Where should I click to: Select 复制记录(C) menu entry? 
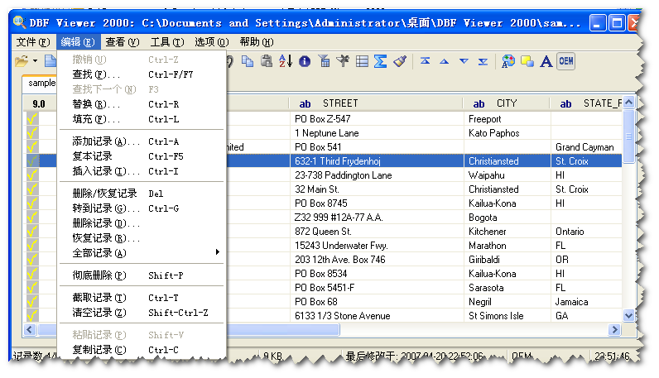click(142, 350)
